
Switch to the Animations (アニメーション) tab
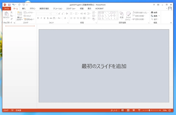click(57, 9)
